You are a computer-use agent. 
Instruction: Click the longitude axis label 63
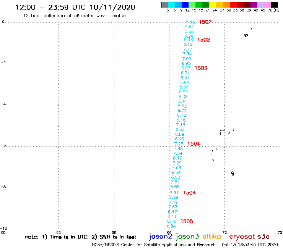click(x=59, y=232)
